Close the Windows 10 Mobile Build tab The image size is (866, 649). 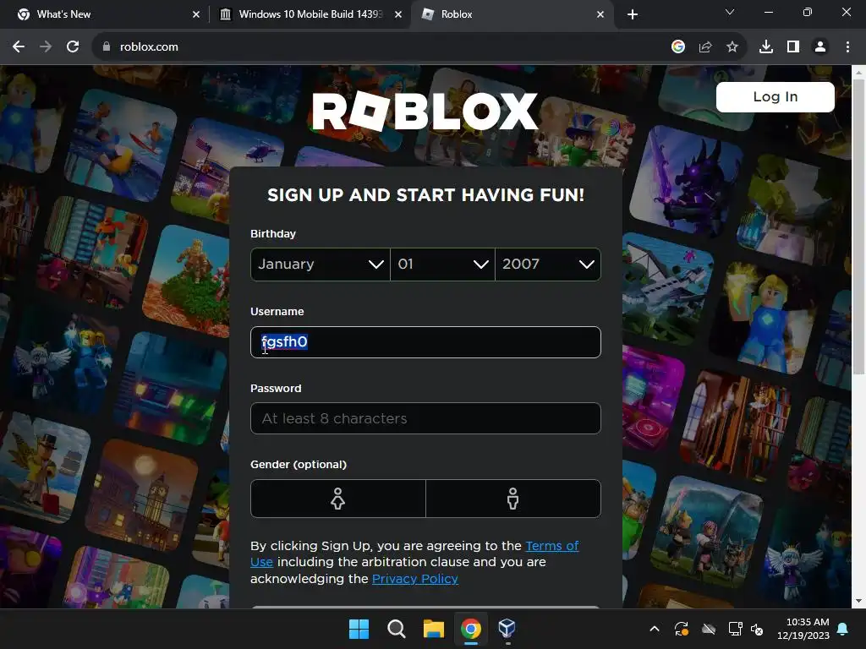pos(398,14)
